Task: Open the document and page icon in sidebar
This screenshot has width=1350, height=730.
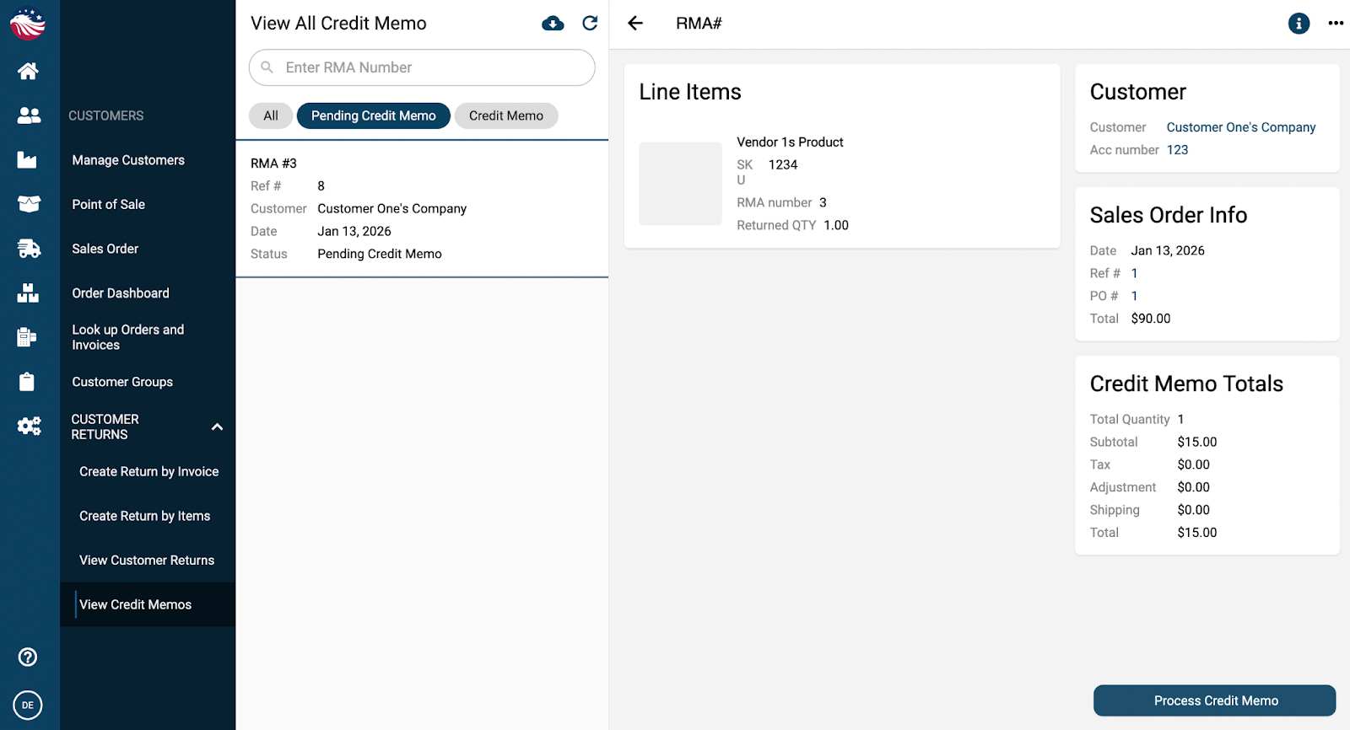Action: pos(27,337)
